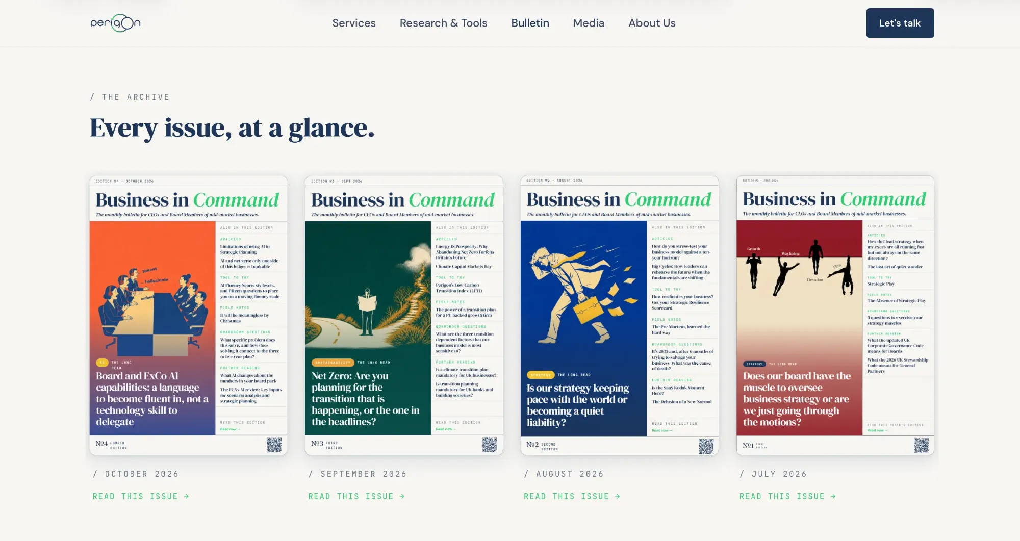Click the arrow next to July's Read This Issue
Screen dimensions: 1020x541
pos(833,496)
